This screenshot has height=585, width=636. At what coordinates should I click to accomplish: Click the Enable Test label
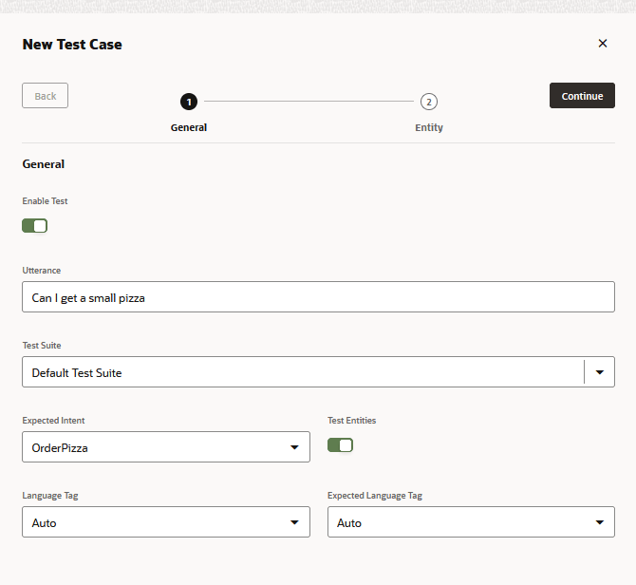click(x=46, y=201)
